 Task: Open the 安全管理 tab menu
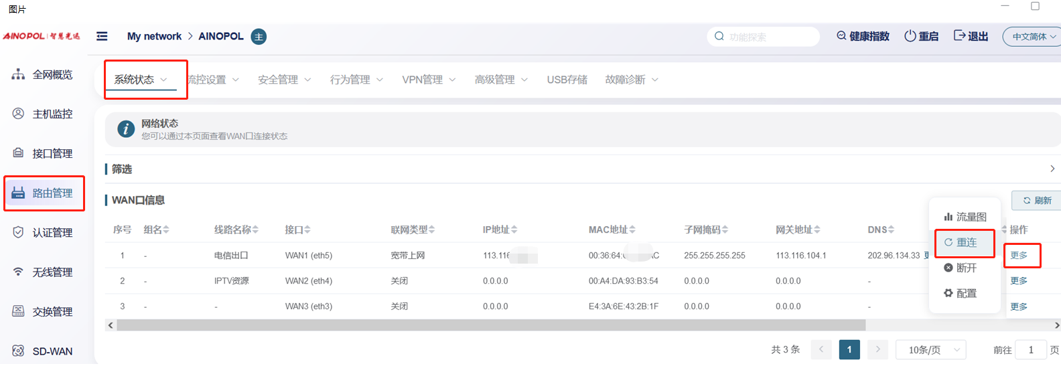[284, 80]
